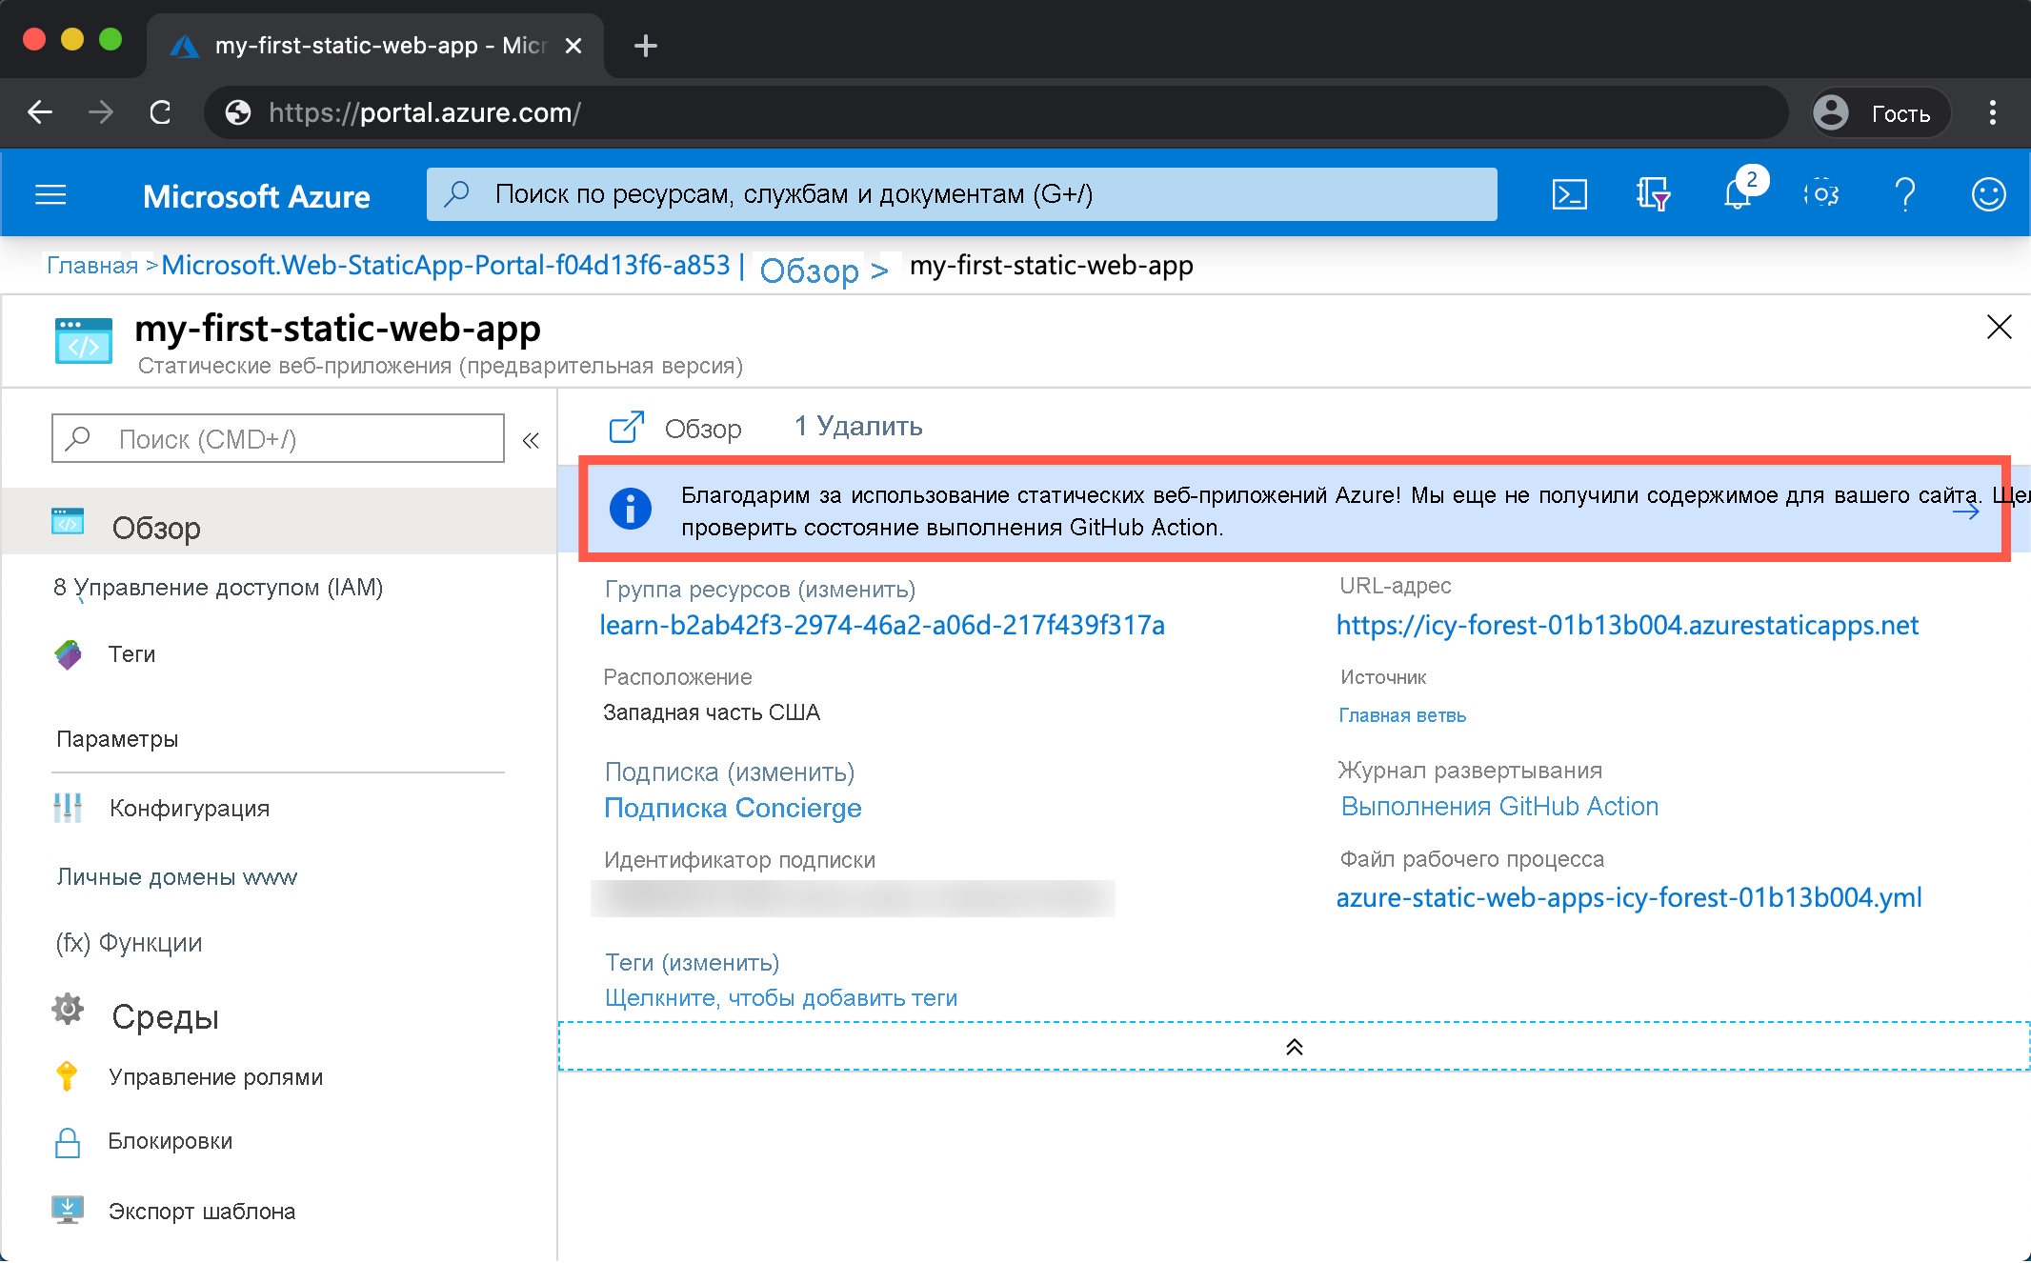
Task: Open portal settings gear in header
Action: 1820,194
